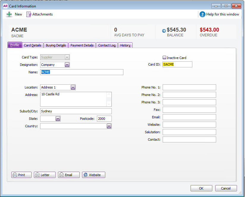Click the Phone No. 2 field
Image resolution: width=245 pixels, height=197 pixels.
[189, 95]
